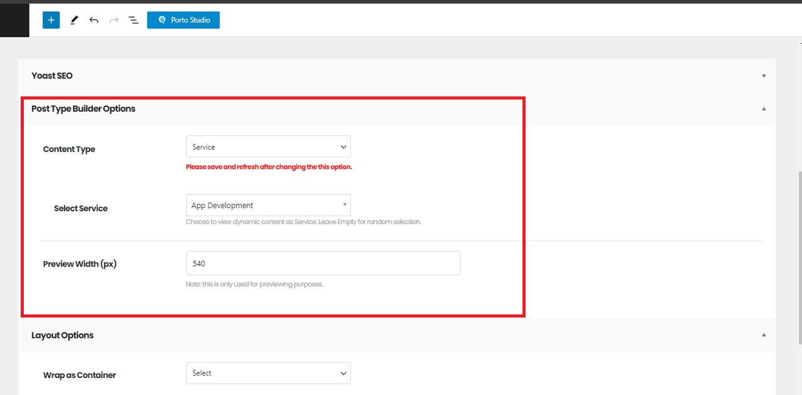This screenshot has height=395, width=802.
Task: Click the 'Note: this is only used' text
Action: coord(254,284)
